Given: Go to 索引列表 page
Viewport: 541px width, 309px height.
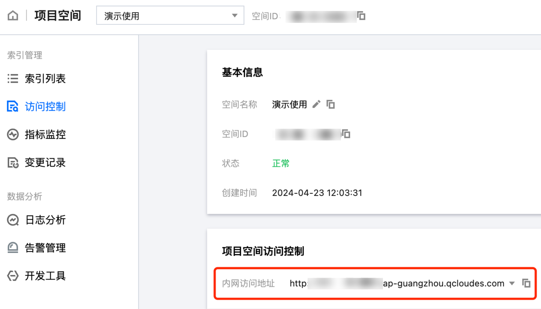Looking at the screenshot, I should 45,79.
